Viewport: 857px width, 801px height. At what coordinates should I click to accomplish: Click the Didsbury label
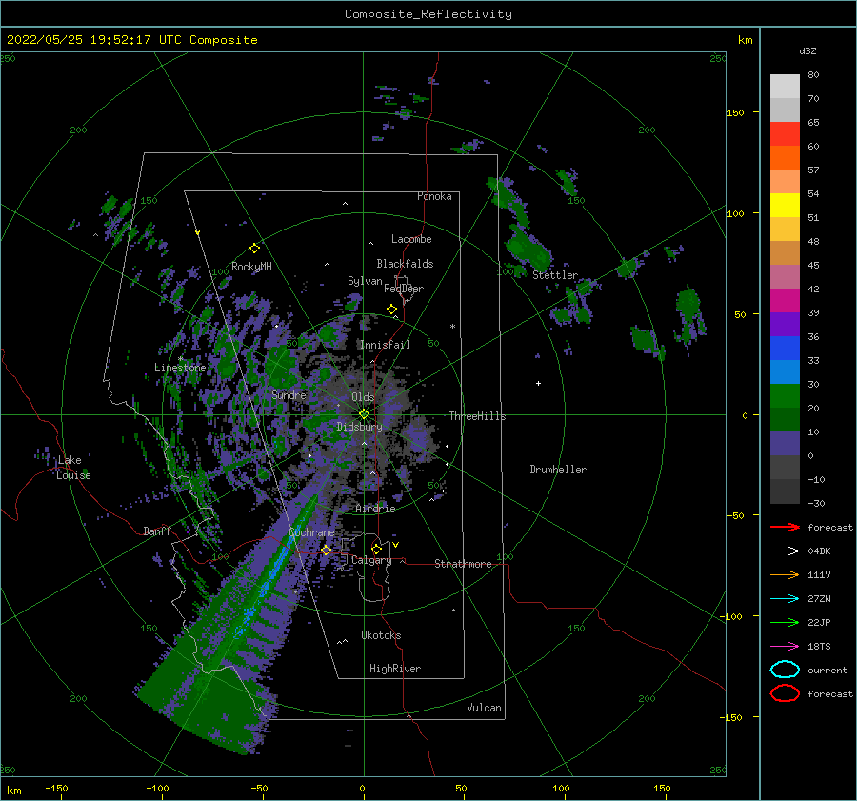360,427
